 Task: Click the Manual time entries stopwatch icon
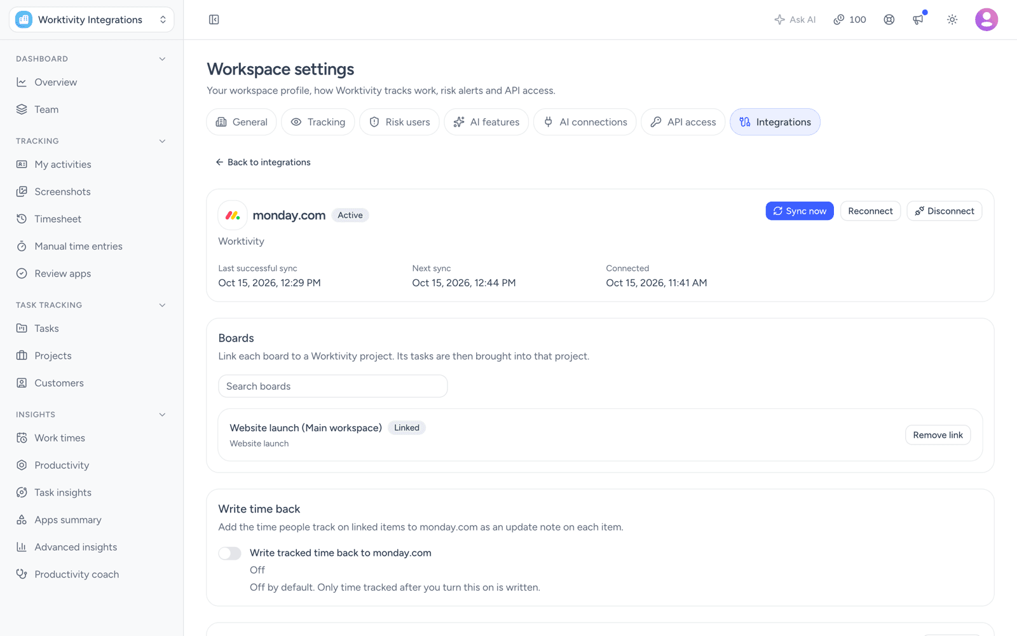tap(22, 246)
